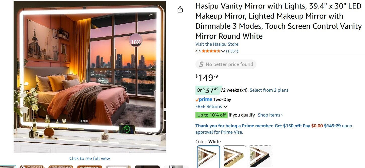Viewport: 365px width, 168px height.
Task: Choose the gold frame color swatch
Action: 234,157
